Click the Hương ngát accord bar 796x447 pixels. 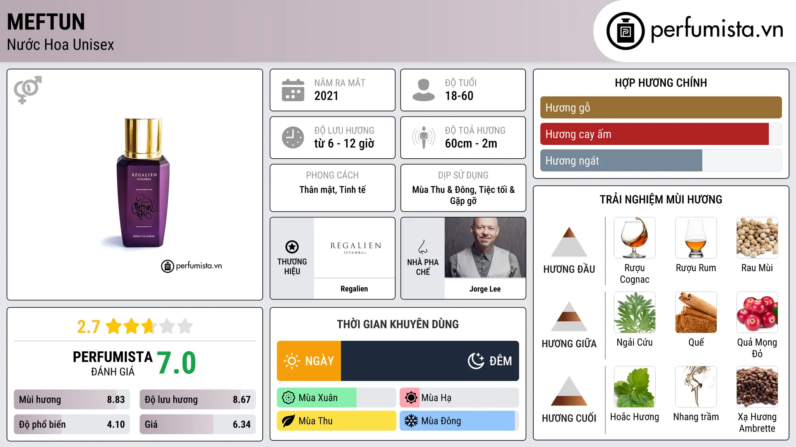[661, 160]
